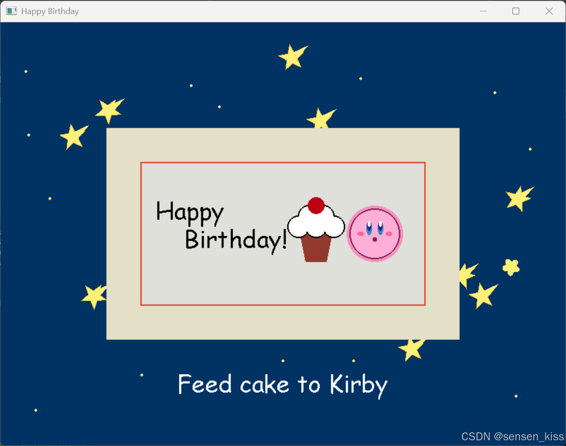Click the app icon in the title bar
The image size is (566, 446).
click(11, 11)
